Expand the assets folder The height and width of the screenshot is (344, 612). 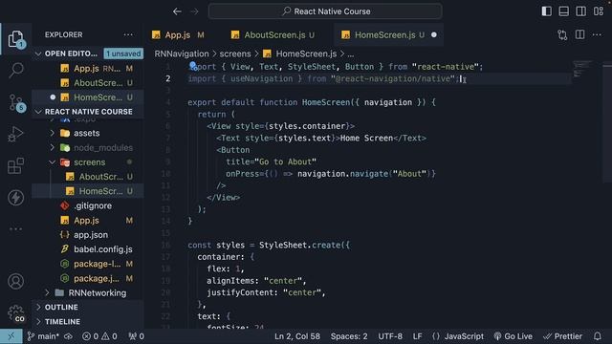87,133
